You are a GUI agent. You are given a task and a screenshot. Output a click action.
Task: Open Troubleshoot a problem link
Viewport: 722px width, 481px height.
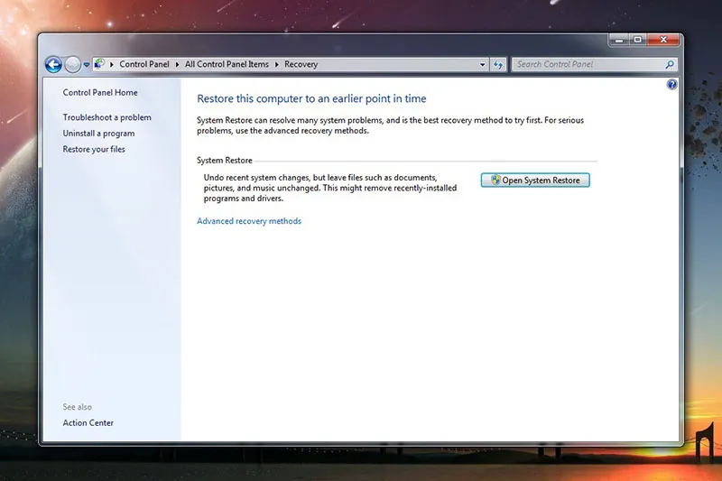(x=106, y=117)
